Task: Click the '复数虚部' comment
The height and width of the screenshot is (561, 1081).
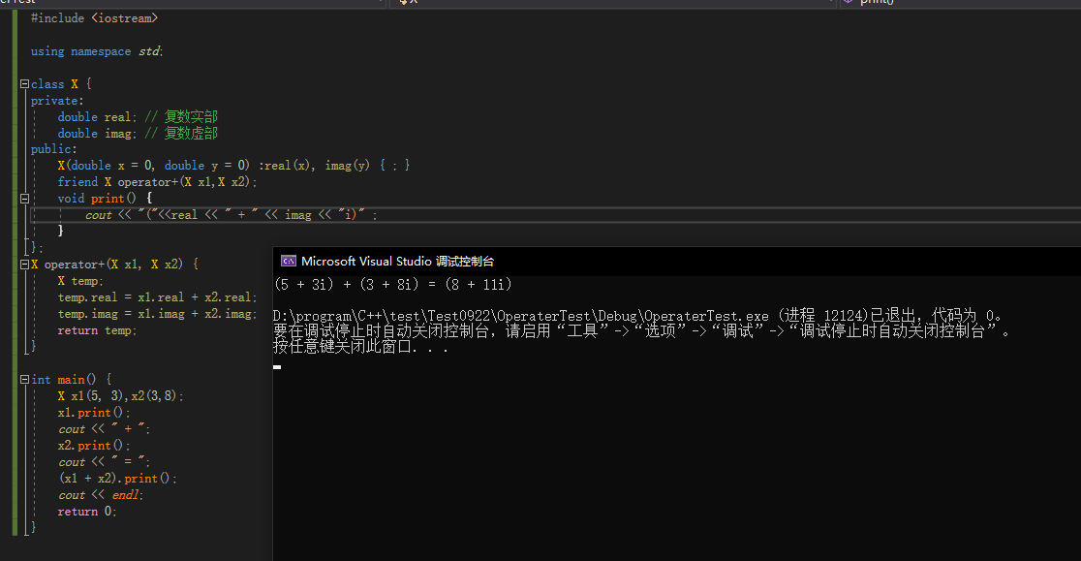Action: click(x=191, y=134)
